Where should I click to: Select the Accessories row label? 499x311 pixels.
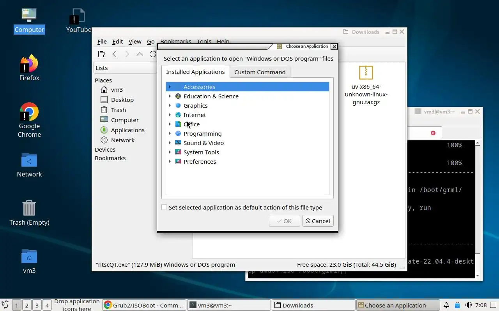tap(199, 87)
